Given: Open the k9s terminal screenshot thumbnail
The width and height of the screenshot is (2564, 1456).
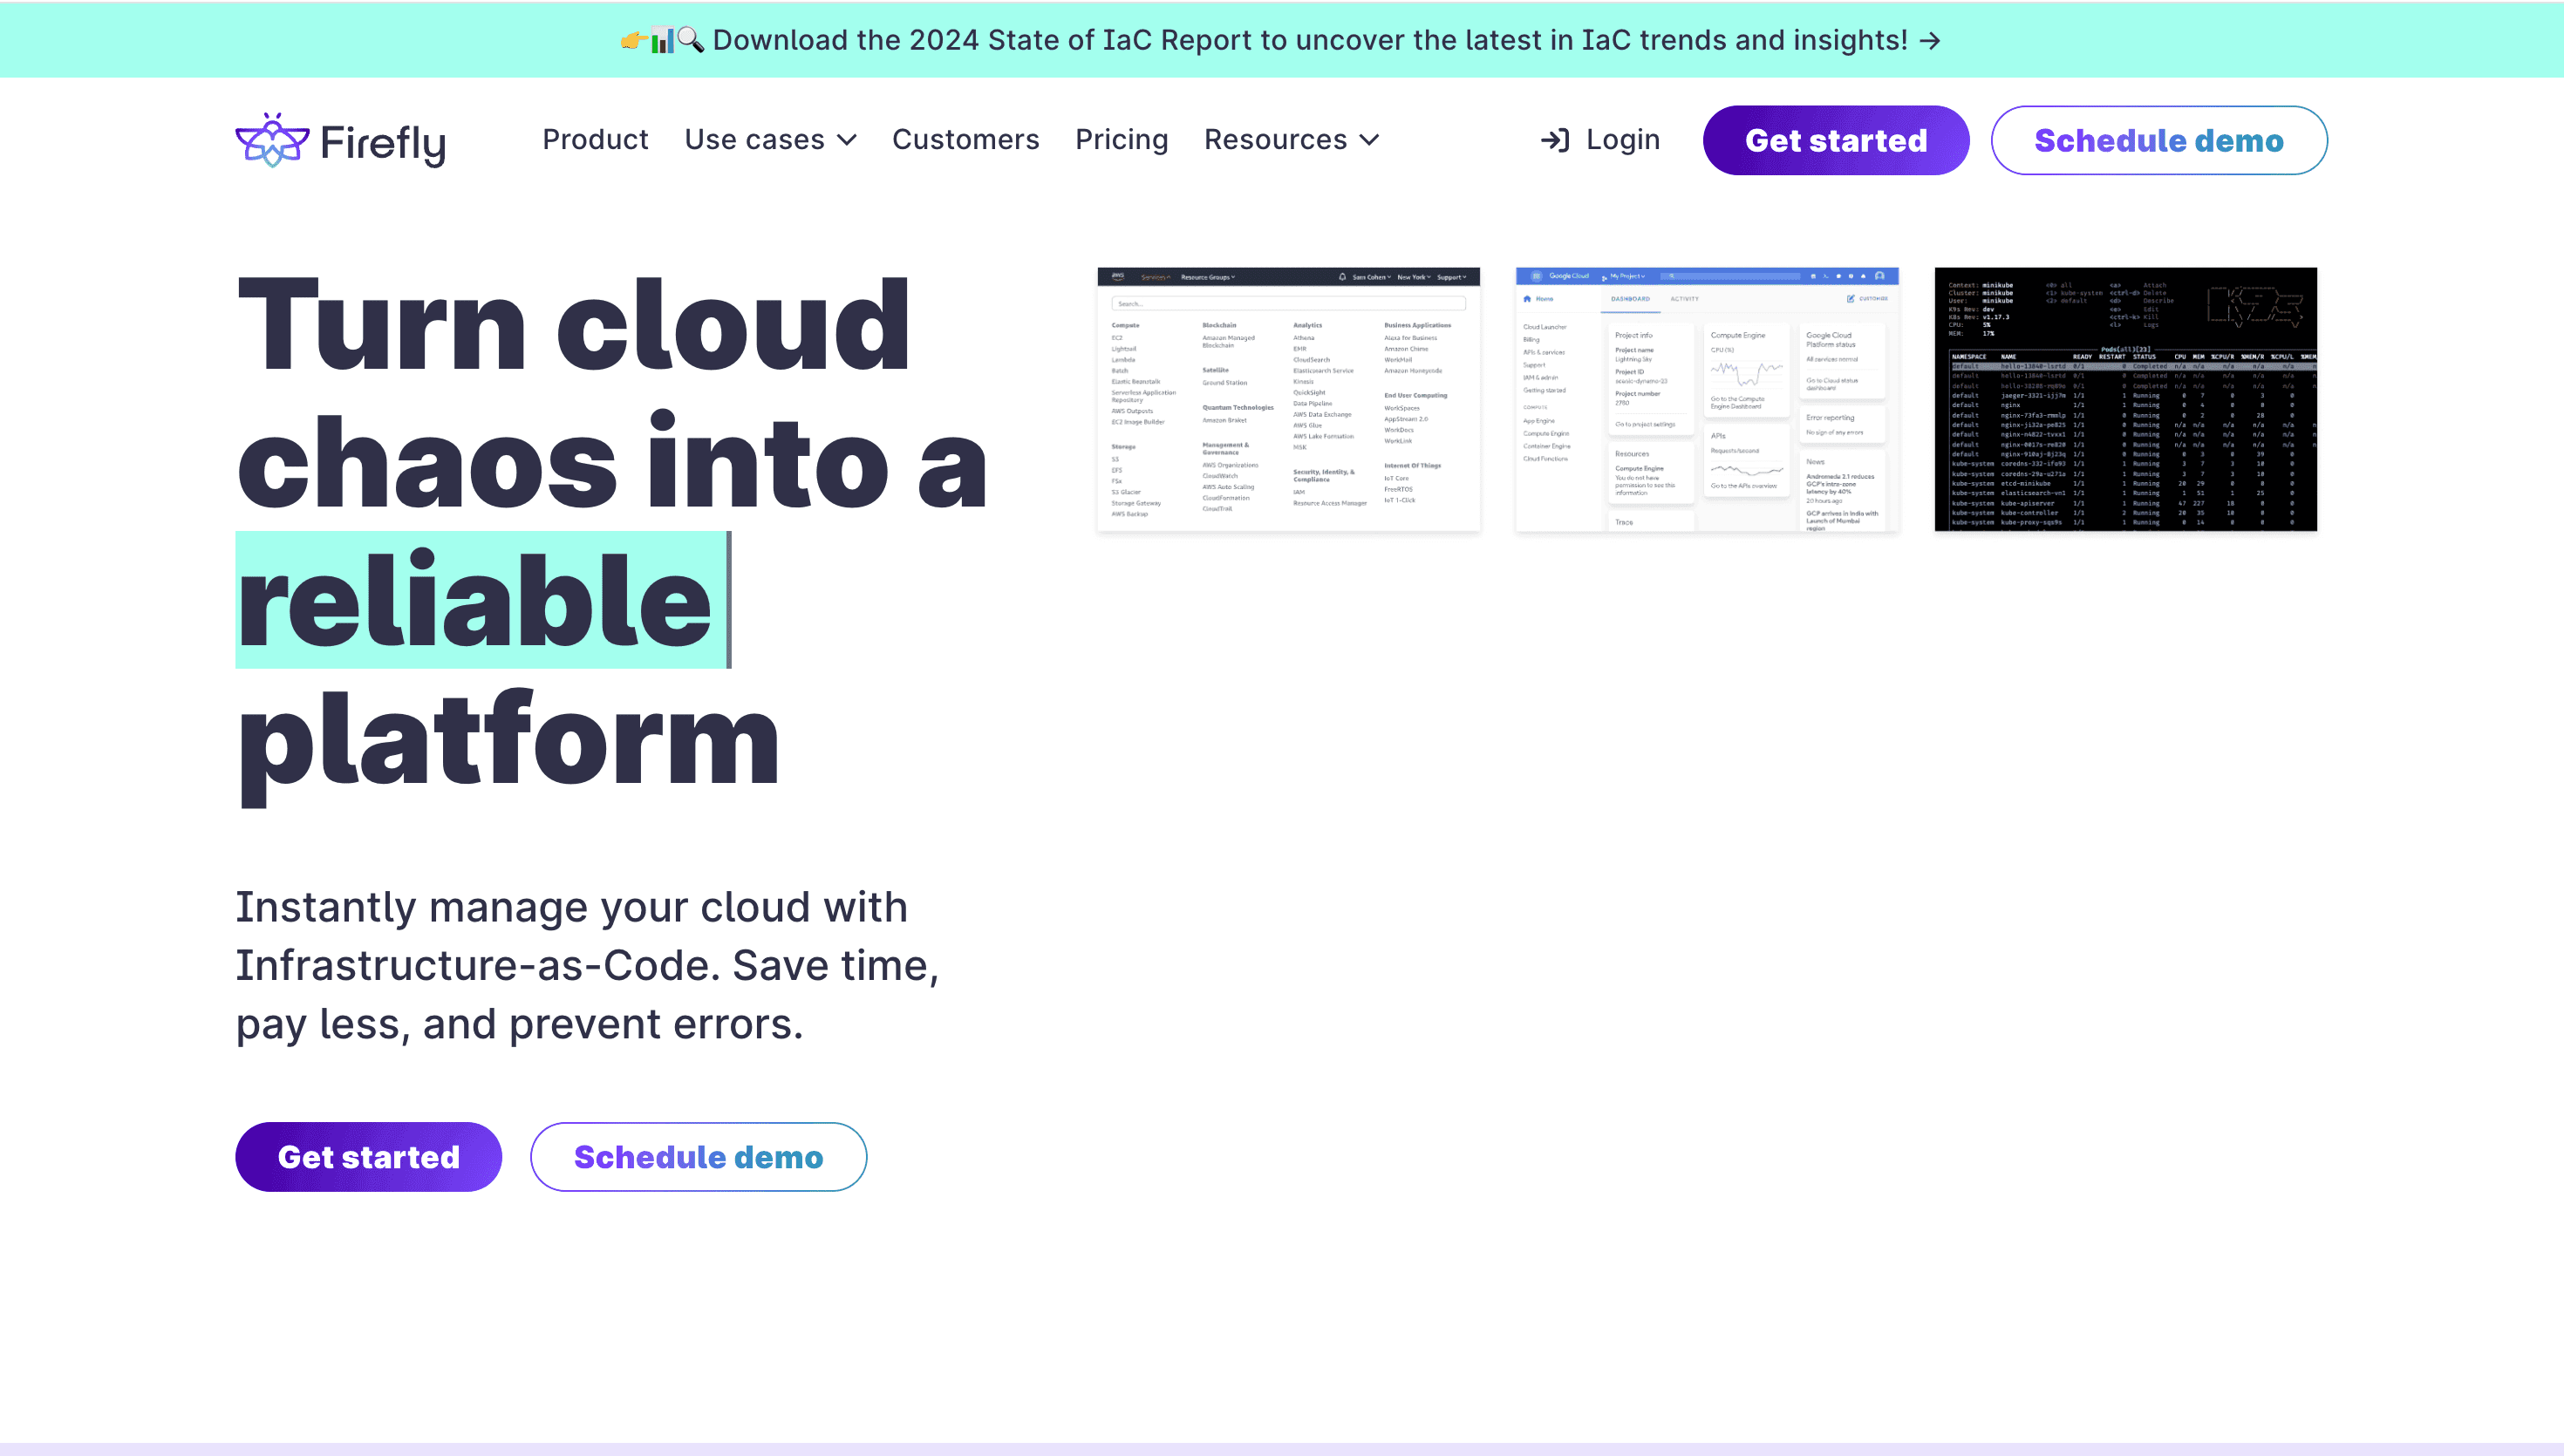Looking at the screenshot, I should pos(2125,399).
